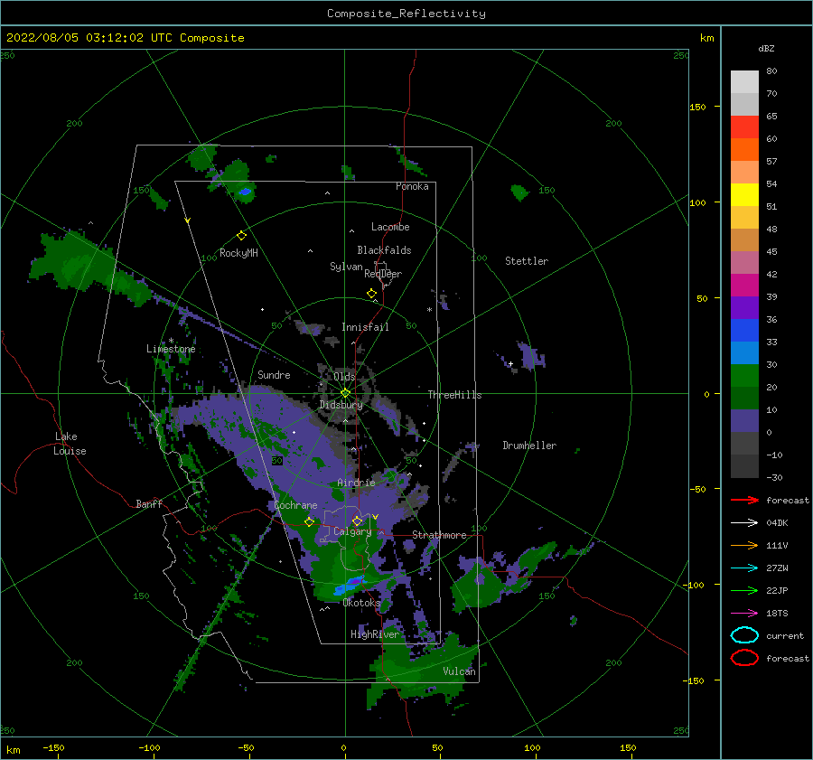The height and width of the screenshot is (760, 813).
Task: Click the yellow -150 tick on bottom axis
Action: (x=53, y=747)
